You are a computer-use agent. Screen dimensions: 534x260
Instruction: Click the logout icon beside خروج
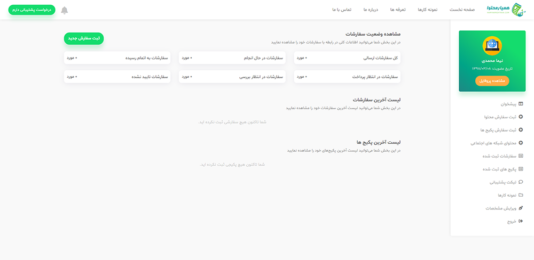[520, 221]
